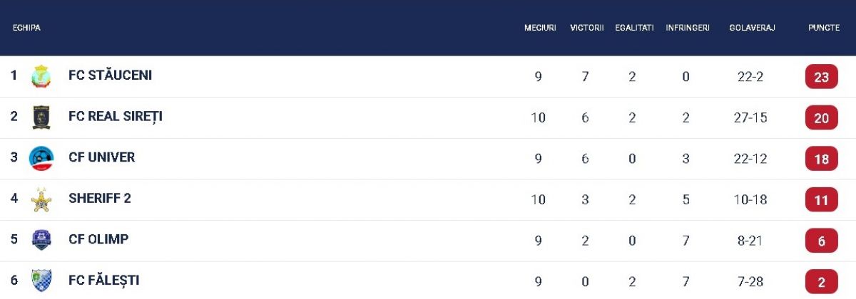Screen dimensions: 856x299
Task: Sort by the Meciuri column header
Action: point(540,28)
